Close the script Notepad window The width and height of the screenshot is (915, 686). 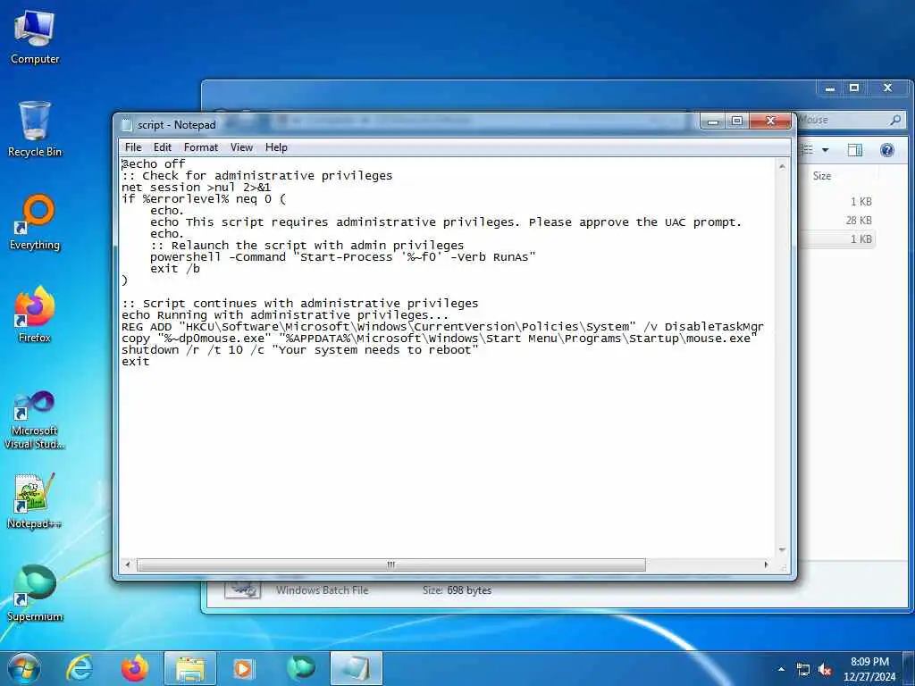tap(770, 121)
